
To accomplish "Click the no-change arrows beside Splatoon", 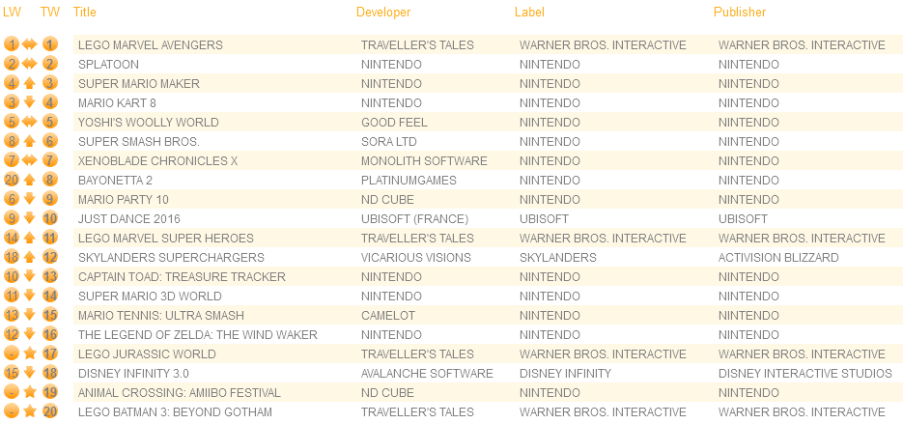I will pyautogui.click(x=30, y=64).
